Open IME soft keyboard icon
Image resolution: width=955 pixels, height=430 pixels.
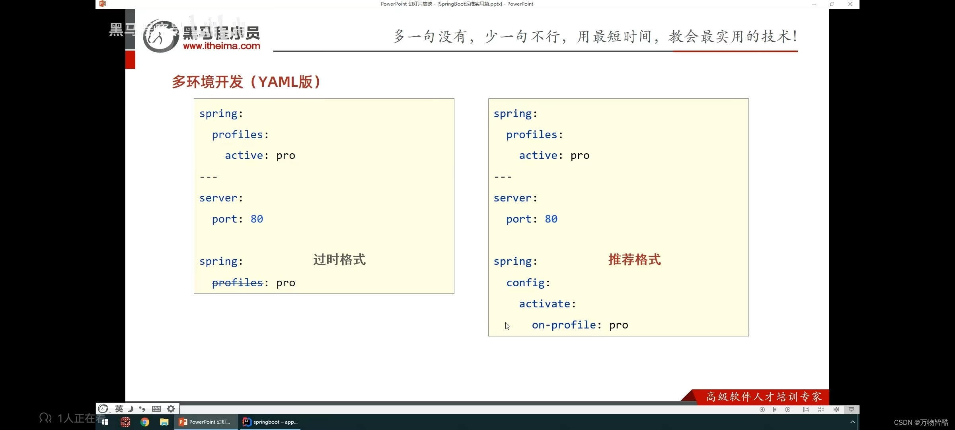pos(156,408)
